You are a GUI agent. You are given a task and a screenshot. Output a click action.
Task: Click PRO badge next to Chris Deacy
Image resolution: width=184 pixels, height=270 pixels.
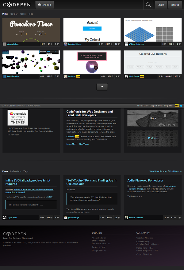(142, 76)
